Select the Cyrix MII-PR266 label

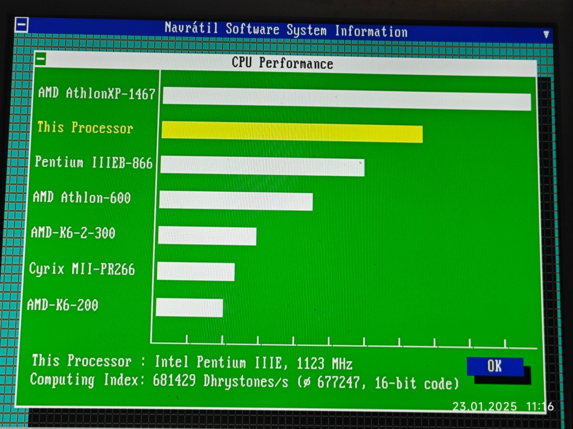pos(82,269)
